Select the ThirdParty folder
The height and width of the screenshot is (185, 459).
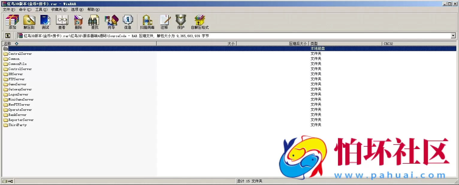[17, 125]
